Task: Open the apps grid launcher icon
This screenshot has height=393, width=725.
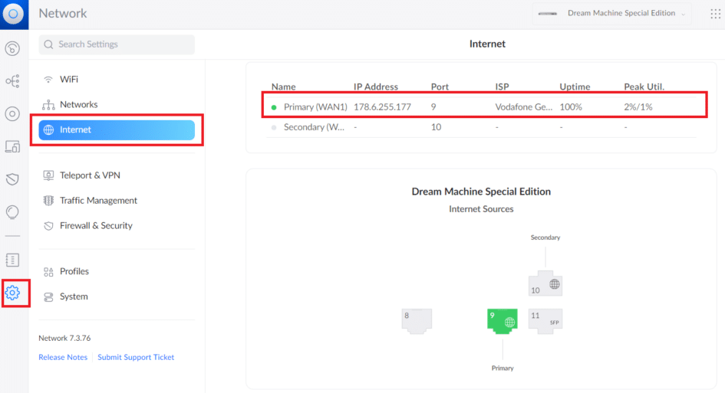Action: 715,14
